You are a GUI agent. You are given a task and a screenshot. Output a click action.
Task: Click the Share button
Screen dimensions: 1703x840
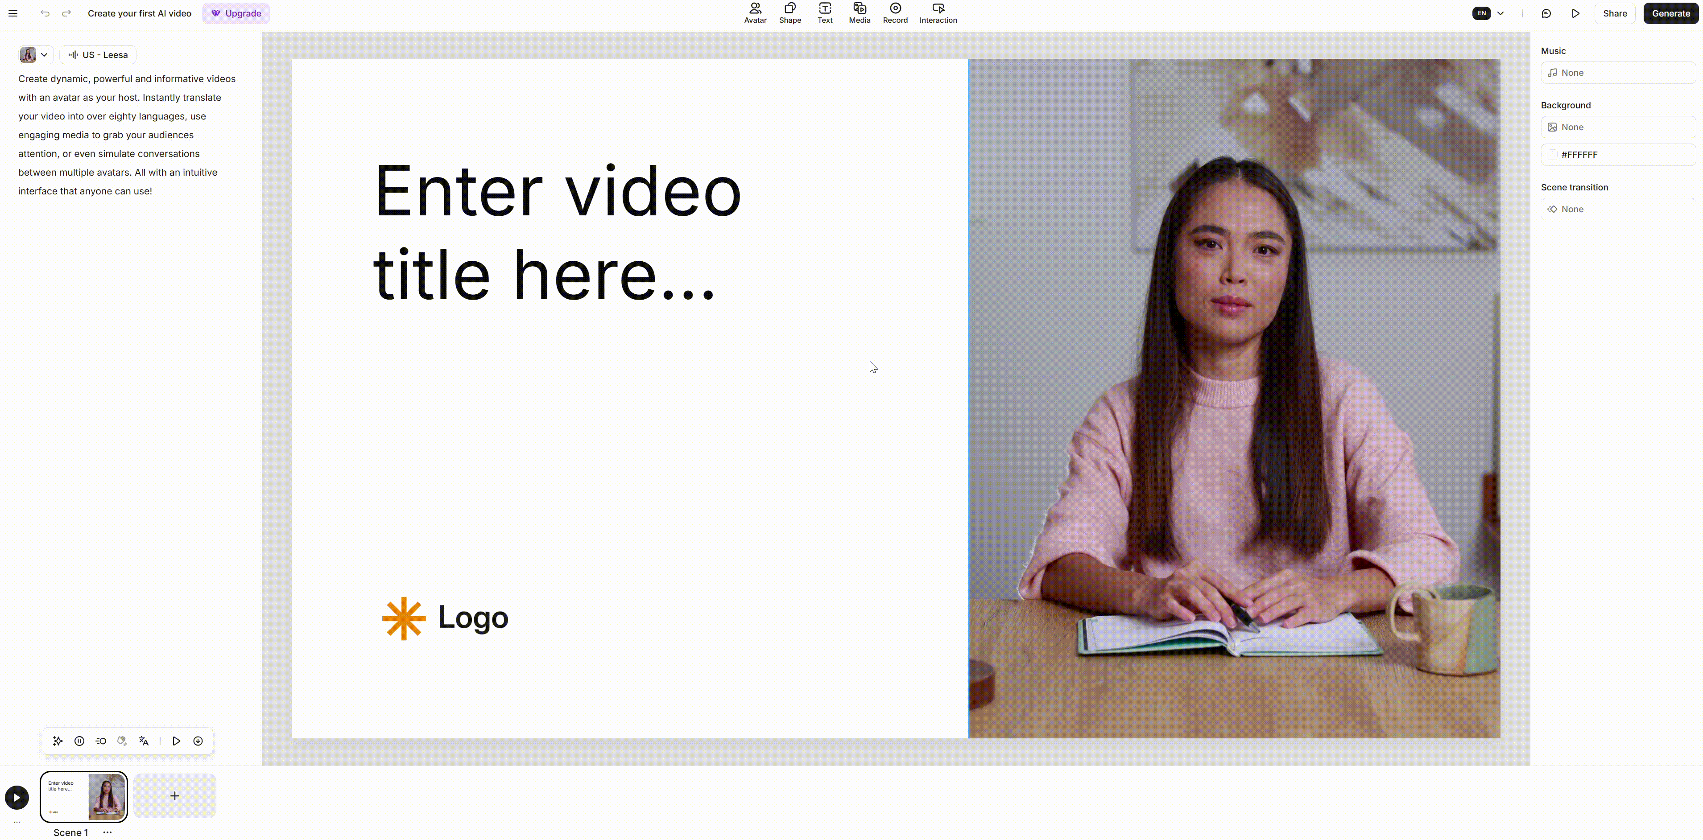pos(1614,13)
